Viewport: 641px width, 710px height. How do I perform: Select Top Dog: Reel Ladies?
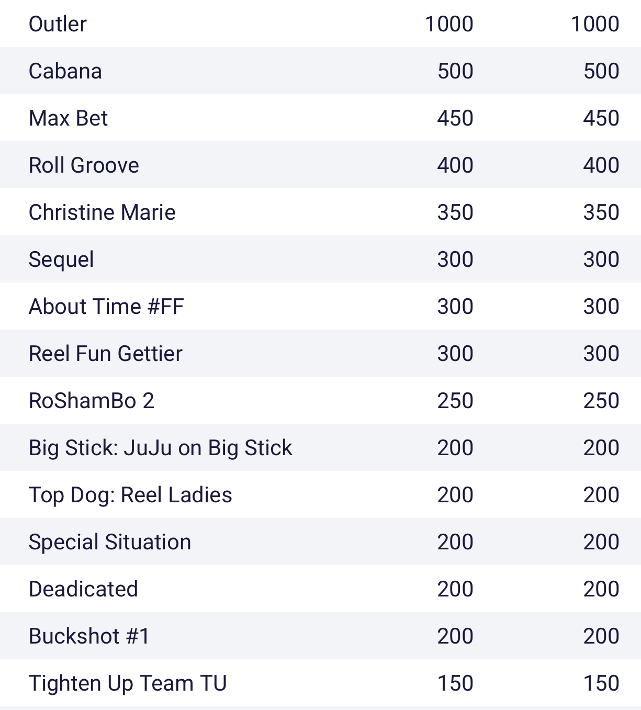131,495
